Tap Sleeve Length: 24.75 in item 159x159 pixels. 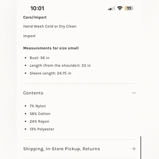[x=50, y=73]
